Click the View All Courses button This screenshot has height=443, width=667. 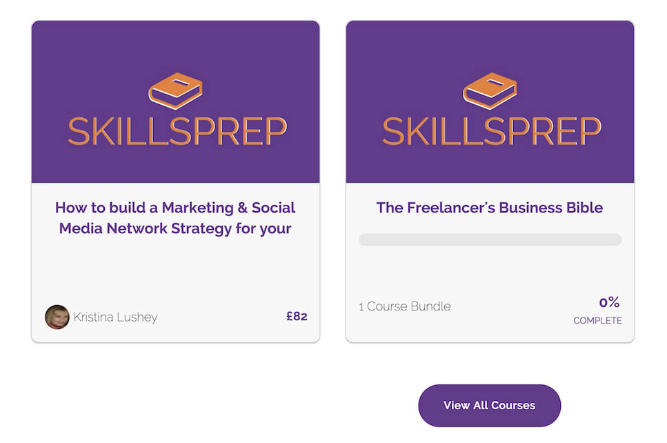[489, 406]
